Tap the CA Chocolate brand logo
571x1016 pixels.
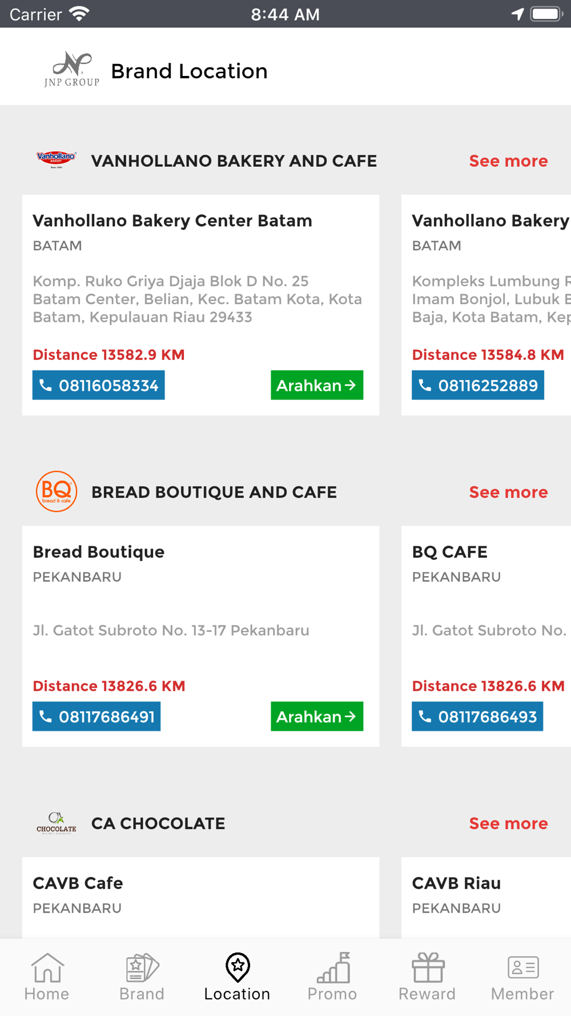click(56, 823)
